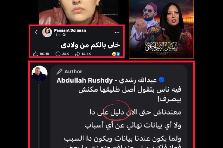Click the post text خلي بالكم من ولادي

pyautogui.click(x=90, y=45)
